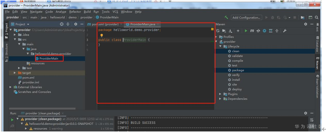Click Show Dependencies diagram icon in Maven
Viewport: 326px width, 133px height.
tap(271, 31)
